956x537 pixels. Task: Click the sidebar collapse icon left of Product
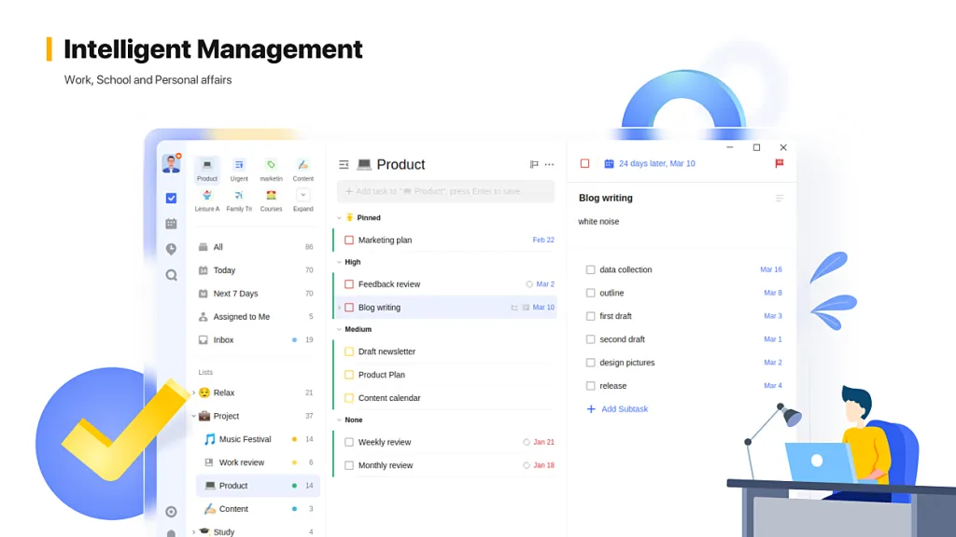(344, 165)
